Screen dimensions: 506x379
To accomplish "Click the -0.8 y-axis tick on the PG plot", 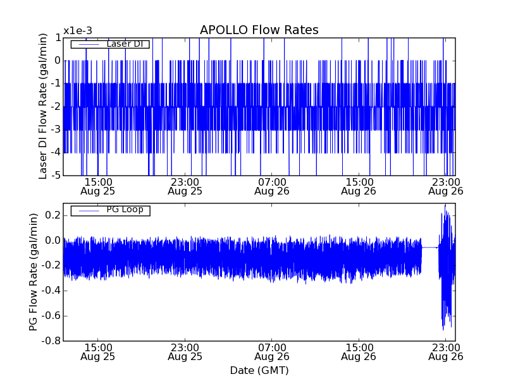I will click(x=51, y=341).
